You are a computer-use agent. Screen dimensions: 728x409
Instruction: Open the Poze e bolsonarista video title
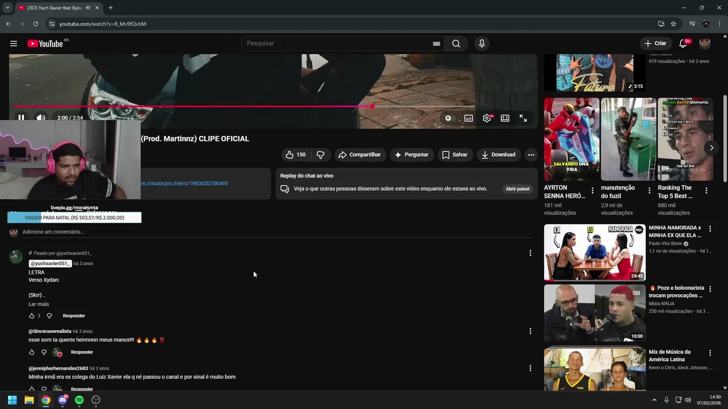[677, 291]
